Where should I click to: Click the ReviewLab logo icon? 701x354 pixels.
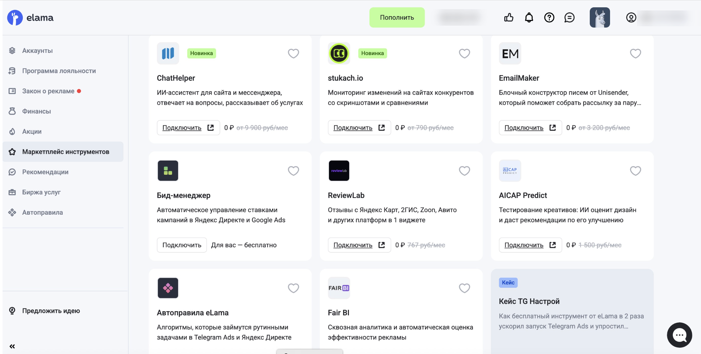tap(339, 171)
